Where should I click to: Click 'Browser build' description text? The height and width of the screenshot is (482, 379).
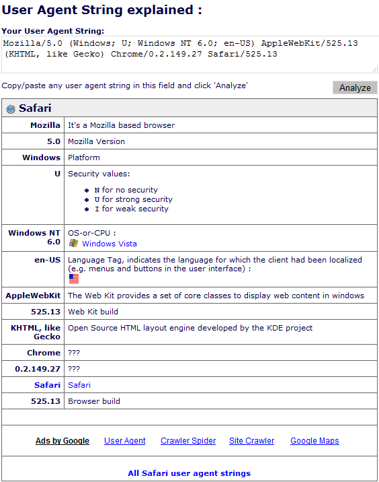tap(94, 401)
